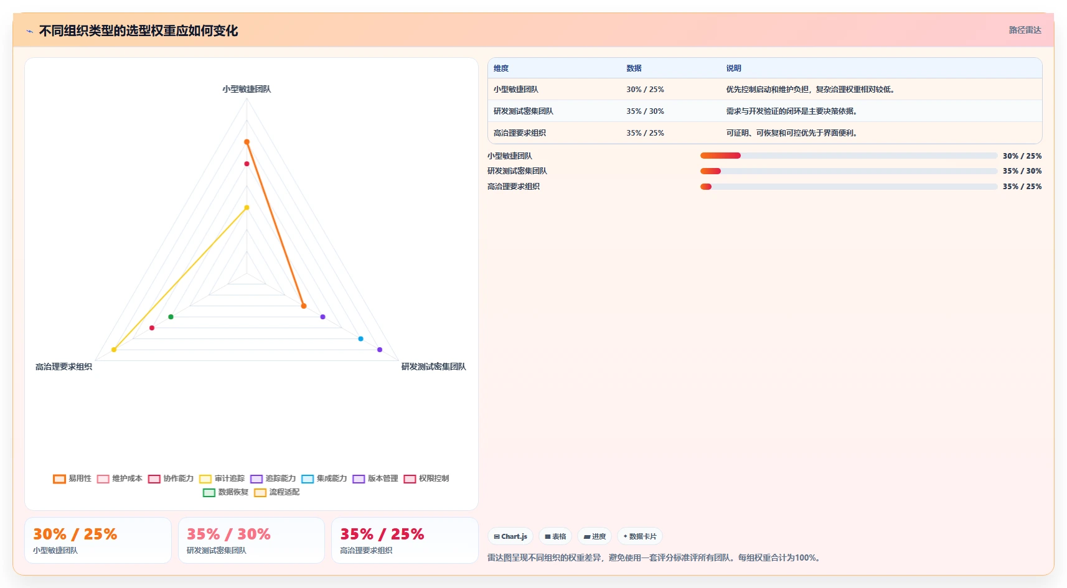Select the 研发测试密集团队 table row cell
1067x588 pixels.
pos(524,111)
